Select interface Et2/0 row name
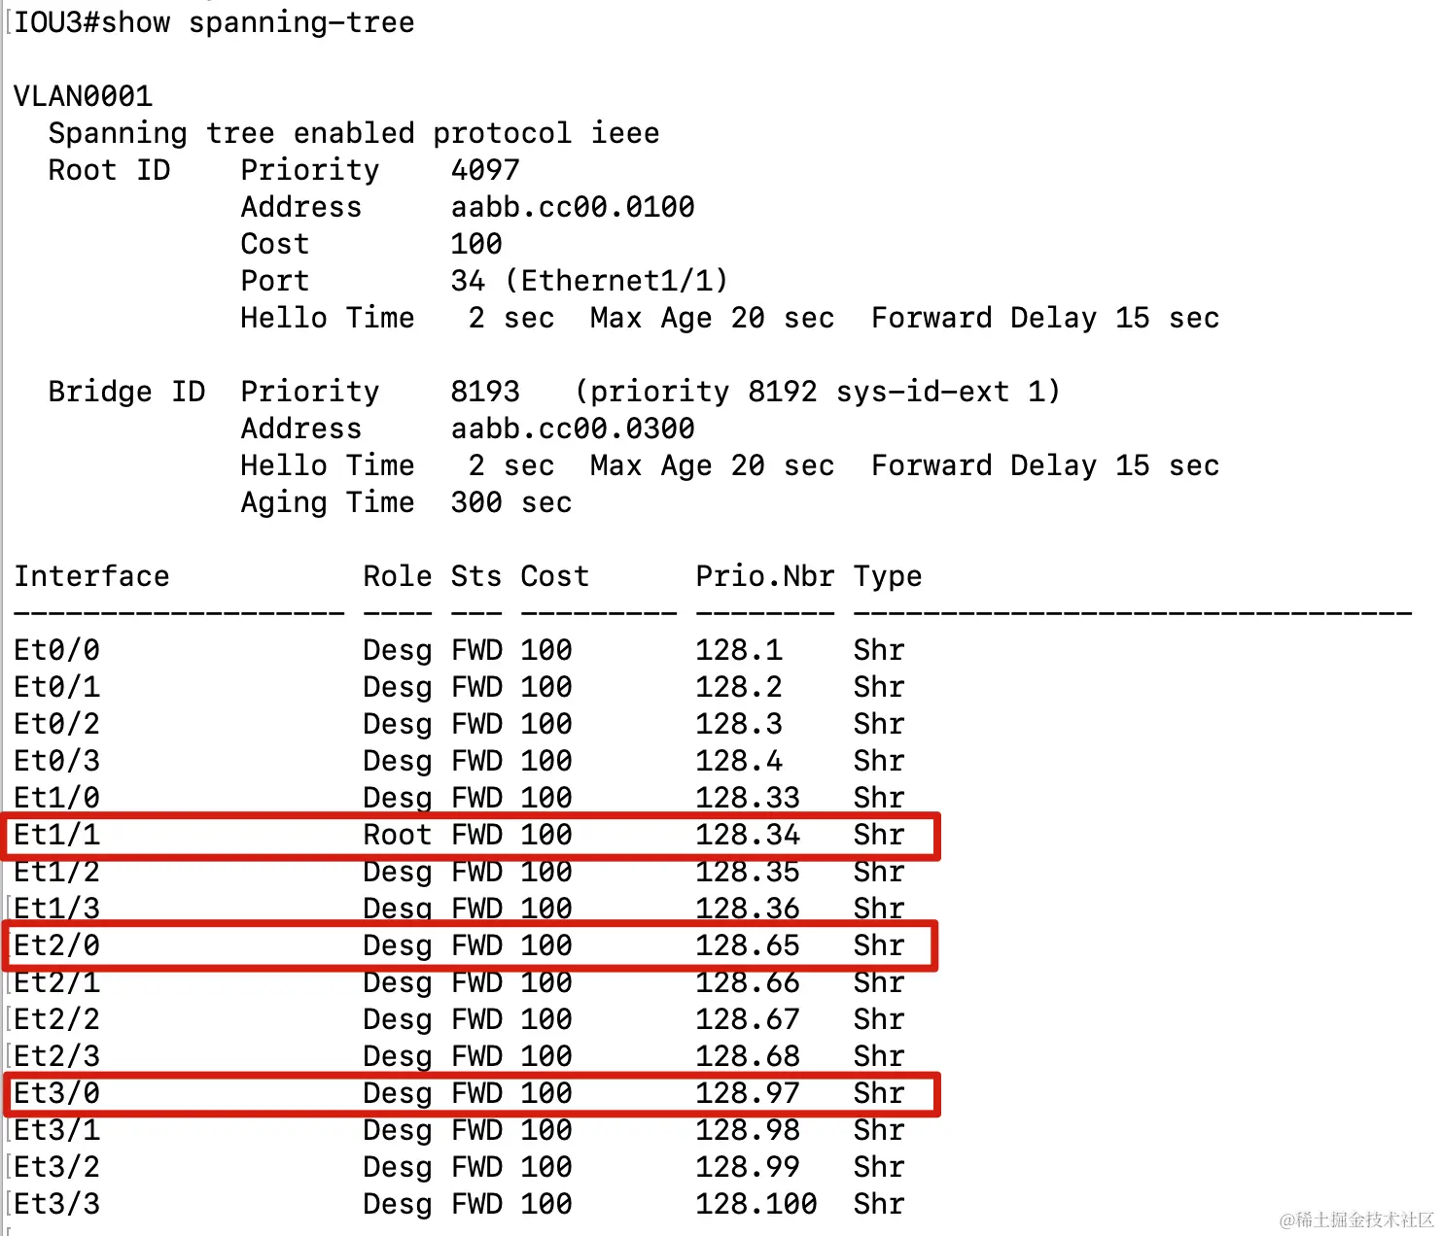 pos(57,945)
